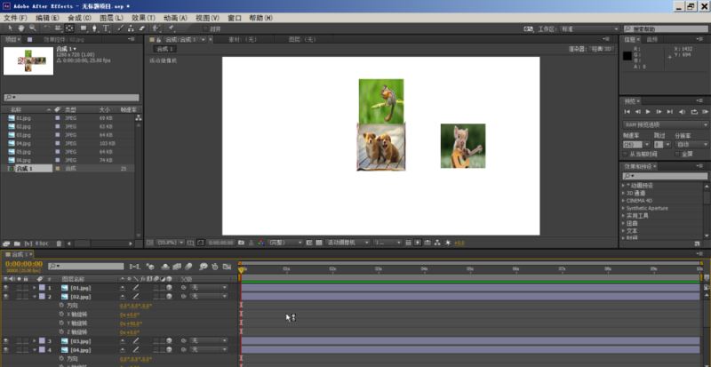711x367 pixels.
Task: Select the Type text tool
Action: pyautogui.click(x=106, y=28)
